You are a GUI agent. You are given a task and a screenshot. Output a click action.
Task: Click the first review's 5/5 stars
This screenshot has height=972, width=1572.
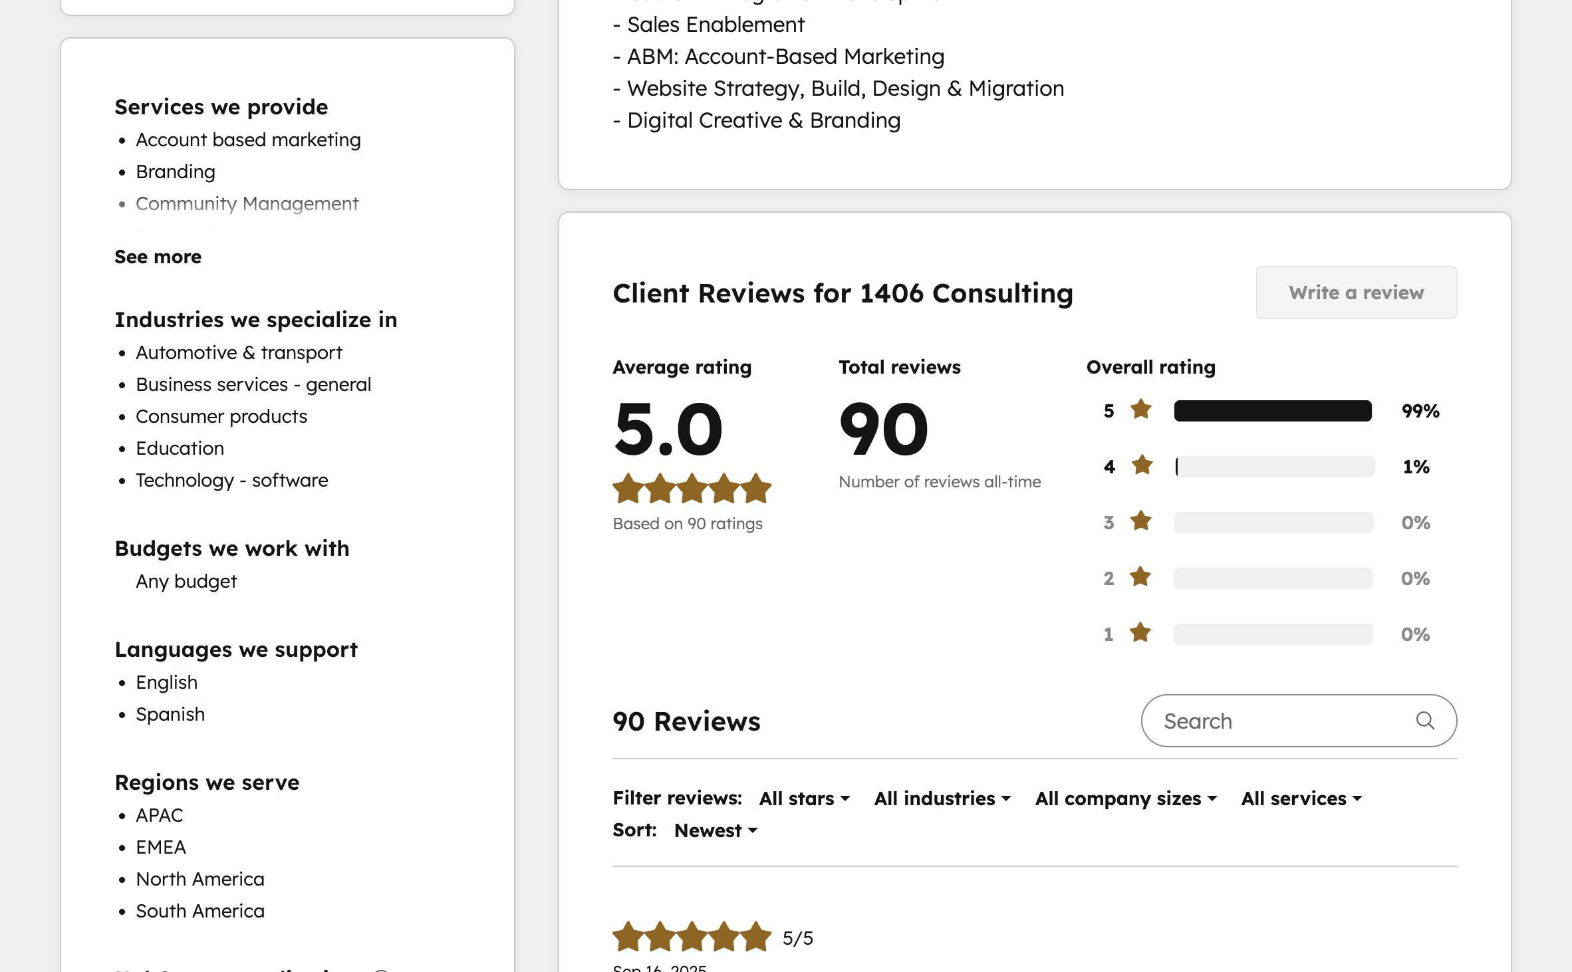692,937
